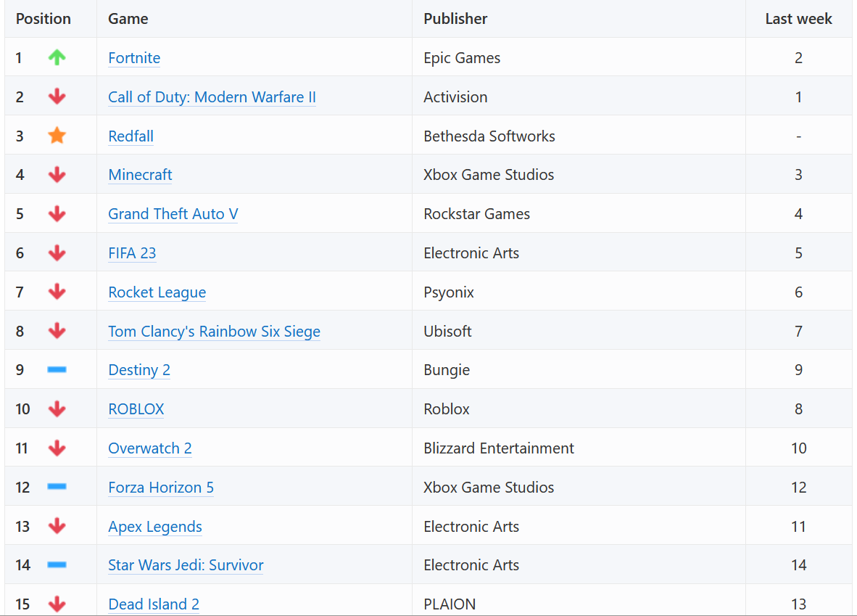The image size is (857, 616).
Task: Follow the Destiny 2 link
Action: [x=139, y=370]
